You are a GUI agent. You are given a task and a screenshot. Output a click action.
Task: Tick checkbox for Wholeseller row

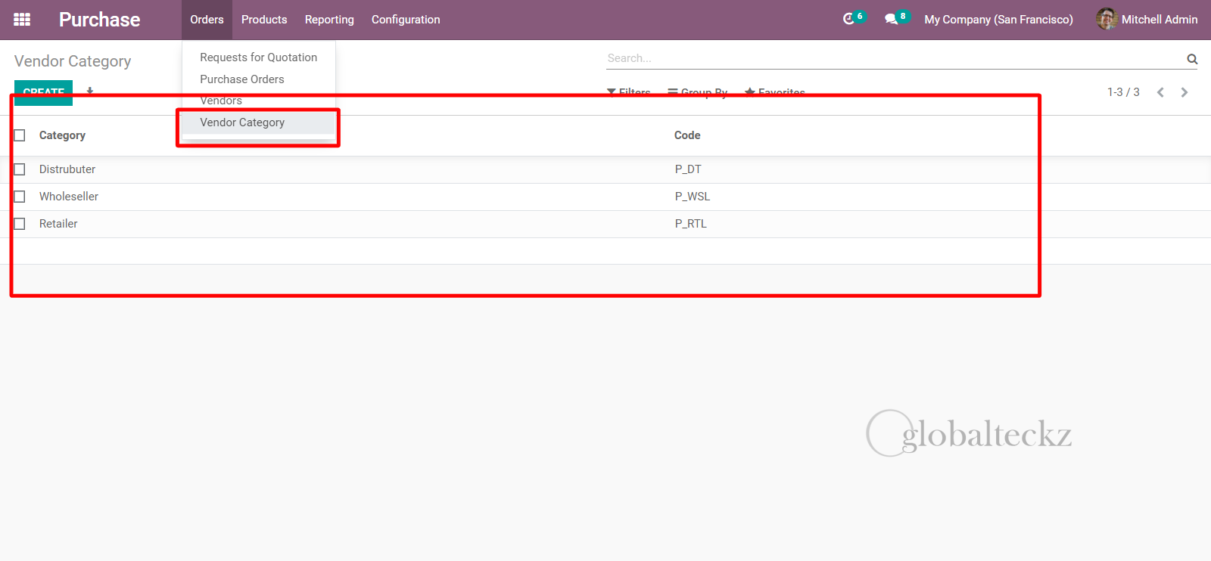click(x=20, y=197)
